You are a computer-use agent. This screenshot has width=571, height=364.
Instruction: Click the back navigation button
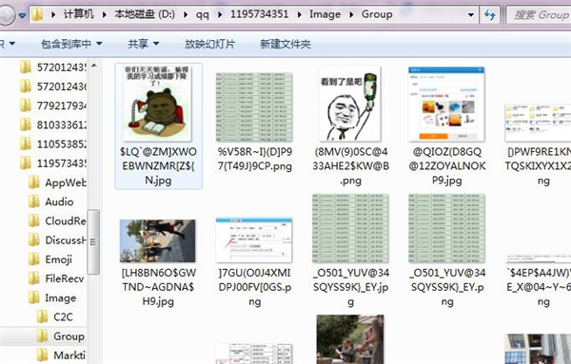6,15
